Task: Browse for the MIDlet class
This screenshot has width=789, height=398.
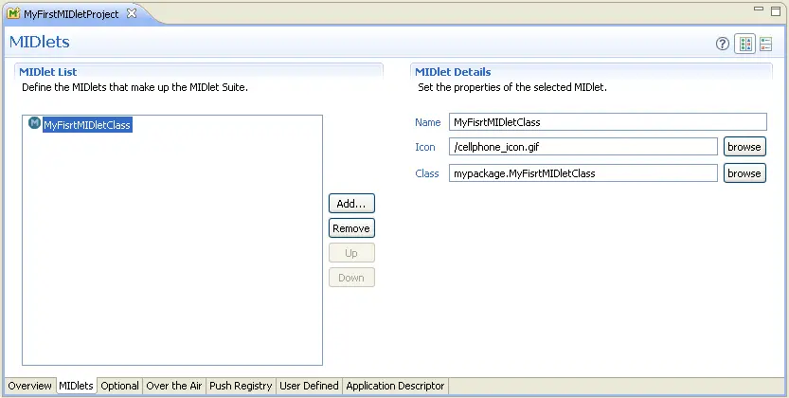Action: click(x=744, y=173)
